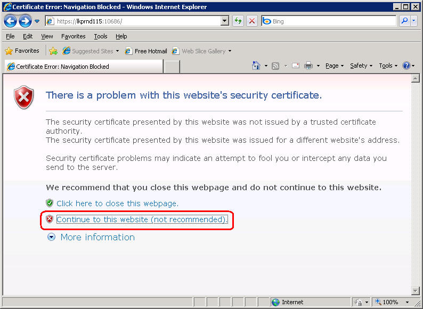Open the recent pages dropdown beside Forward
This screenshot has height=309, width=423.
(x=37, y=21)
